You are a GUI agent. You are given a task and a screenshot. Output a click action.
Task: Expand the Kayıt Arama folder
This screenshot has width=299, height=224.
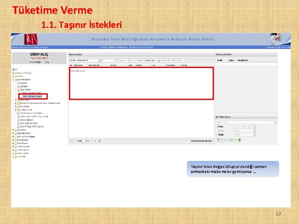pos(13,130)
